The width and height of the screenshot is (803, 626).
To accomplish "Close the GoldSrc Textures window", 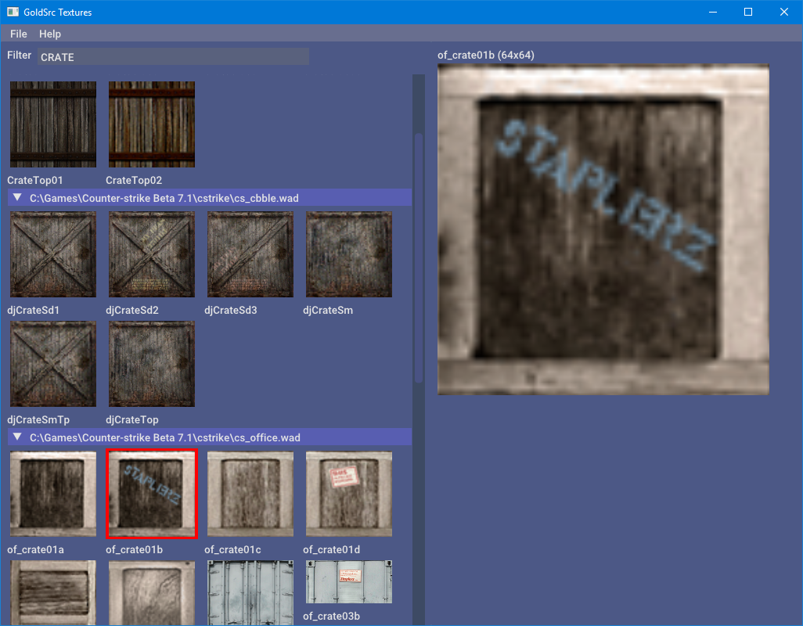I will coord(784,12).
